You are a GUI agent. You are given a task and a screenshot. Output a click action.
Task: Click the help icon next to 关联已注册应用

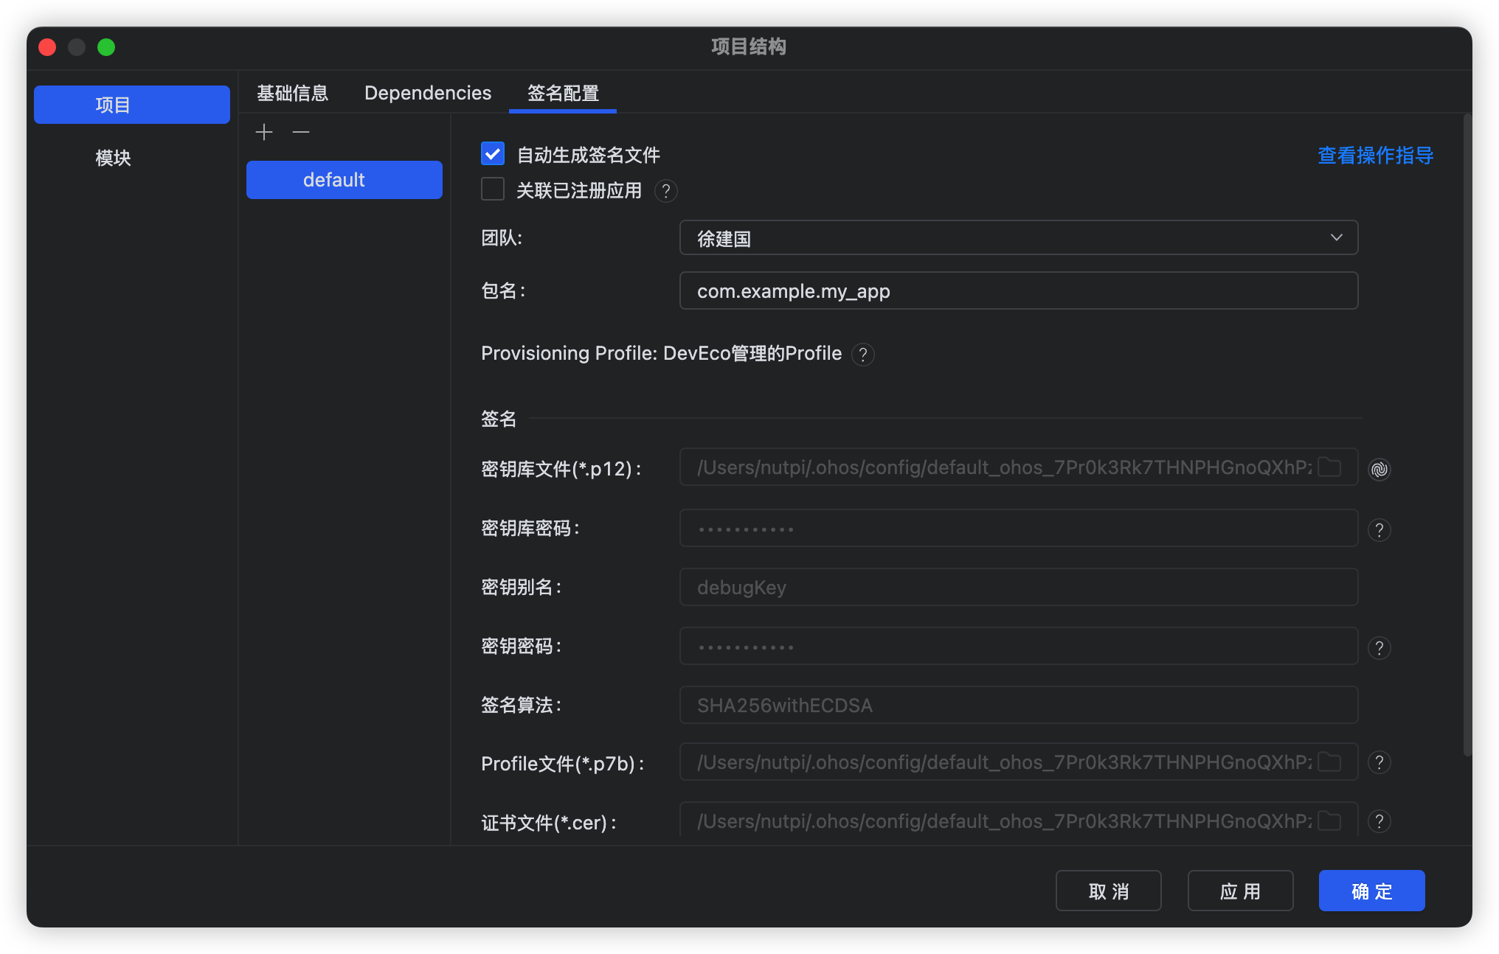click(665, 191)
